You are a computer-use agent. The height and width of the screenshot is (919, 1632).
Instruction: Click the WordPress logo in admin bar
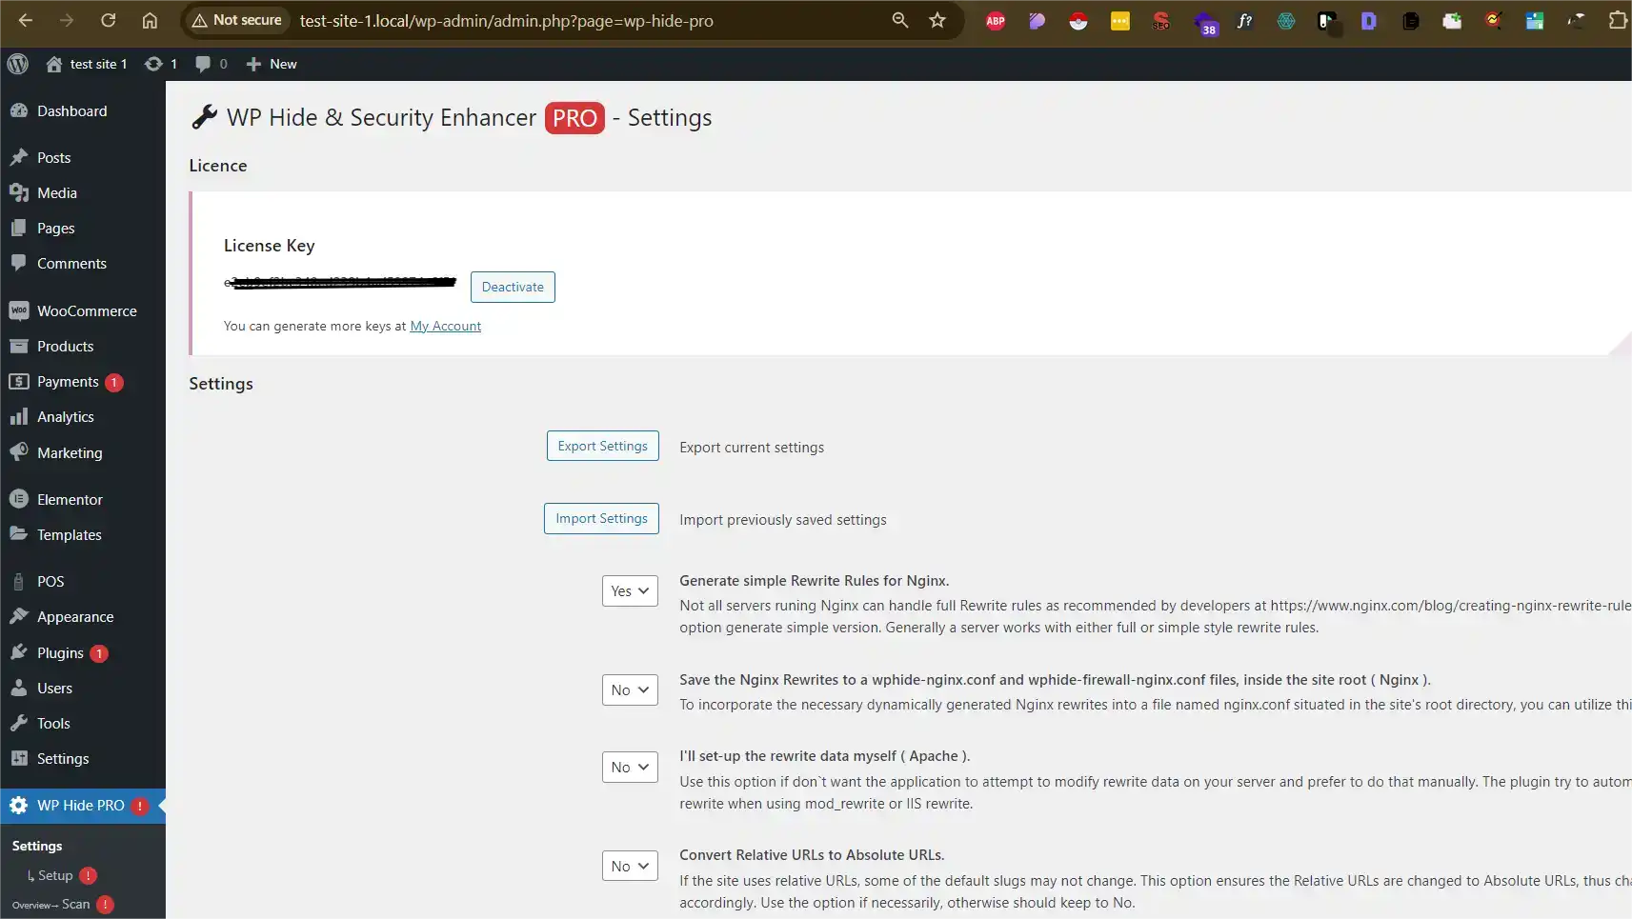click(x=17, y=64)
